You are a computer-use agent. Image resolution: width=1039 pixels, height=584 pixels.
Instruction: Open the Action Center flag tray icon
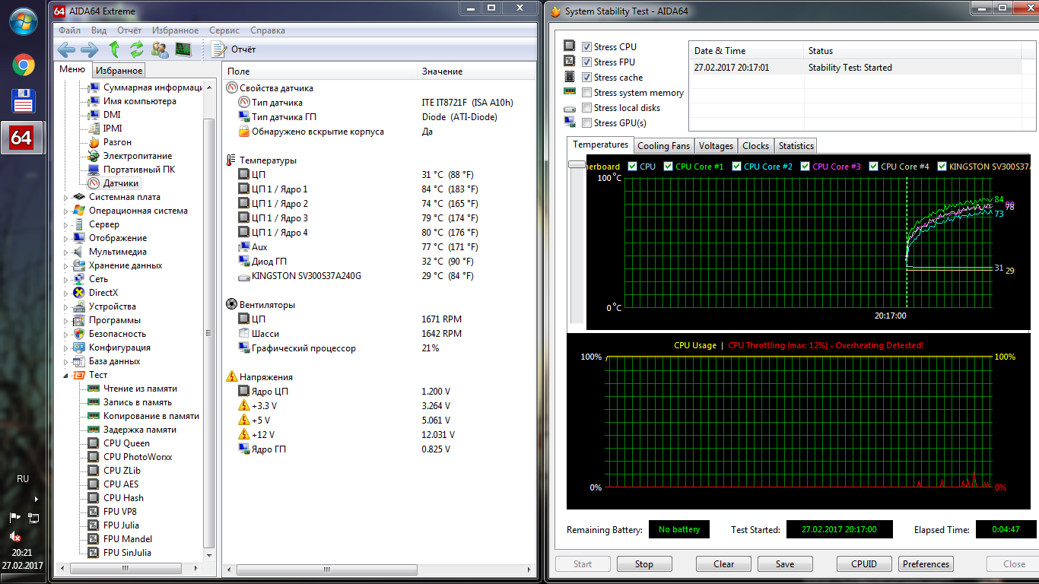tap(15, 518)
